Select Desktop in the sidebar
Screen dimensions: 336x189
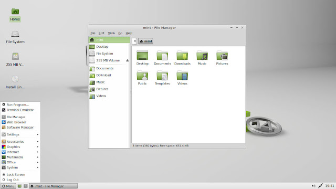point(109,47)
